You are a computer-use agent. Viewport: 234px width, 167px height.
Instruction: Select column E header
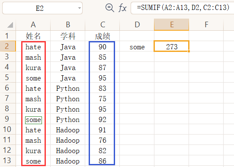click(x=172, y=25)
